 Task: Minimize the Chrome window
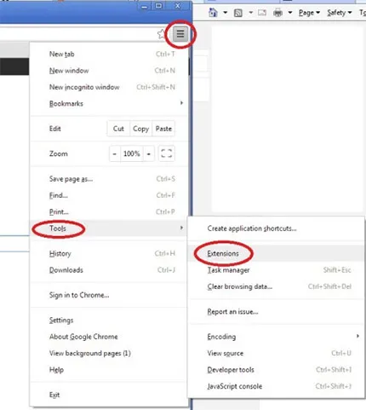[x=145, y=6]
